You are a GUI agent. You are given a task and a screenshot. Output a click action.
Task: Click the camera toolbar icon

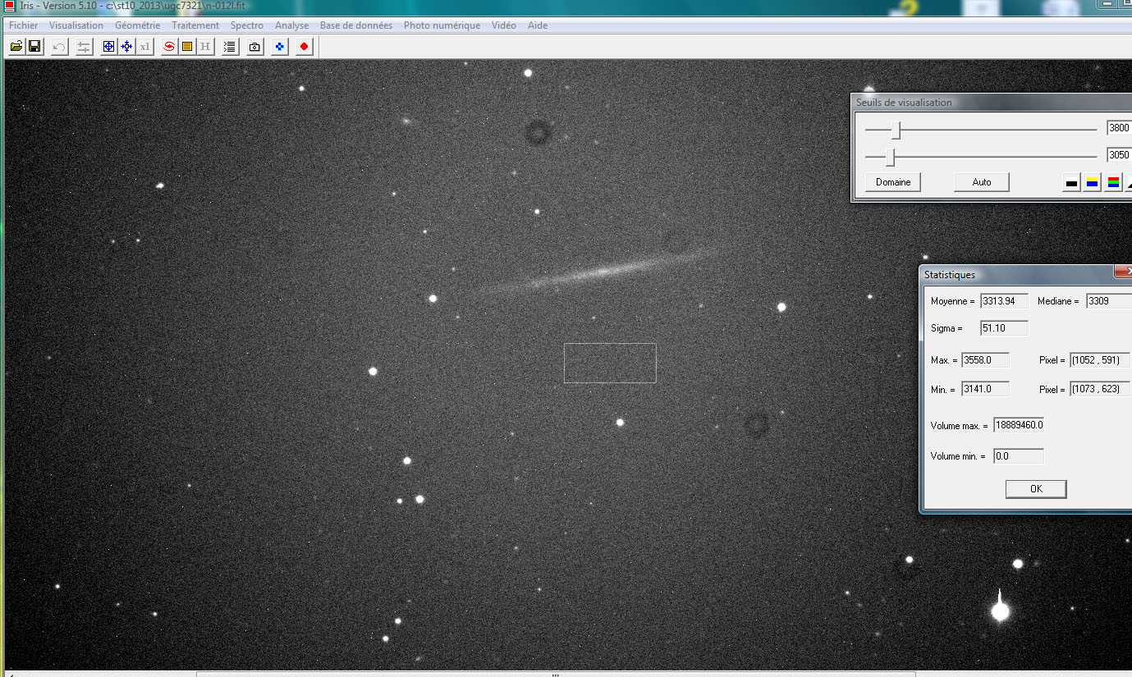click(255, 47)
